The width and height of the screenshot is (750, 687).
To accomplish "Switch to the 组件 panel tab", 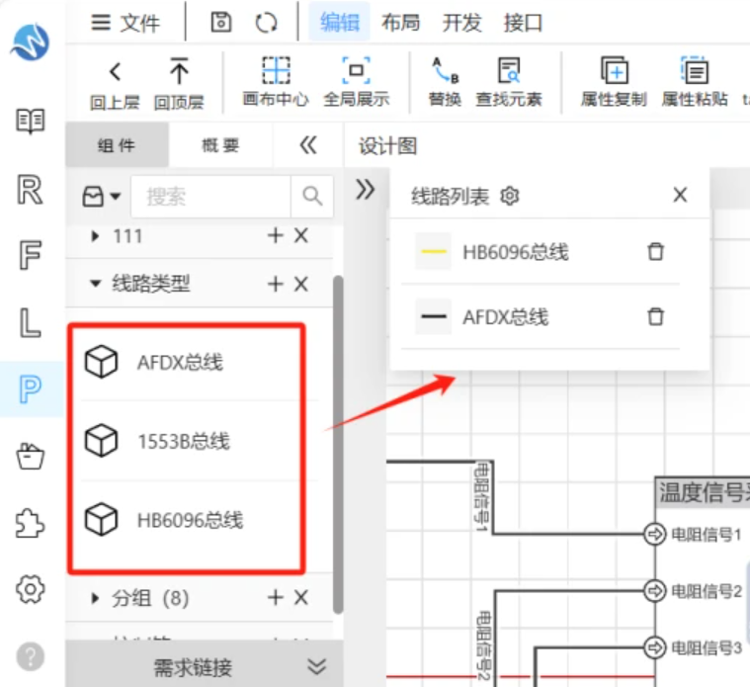I will (117, 144).
